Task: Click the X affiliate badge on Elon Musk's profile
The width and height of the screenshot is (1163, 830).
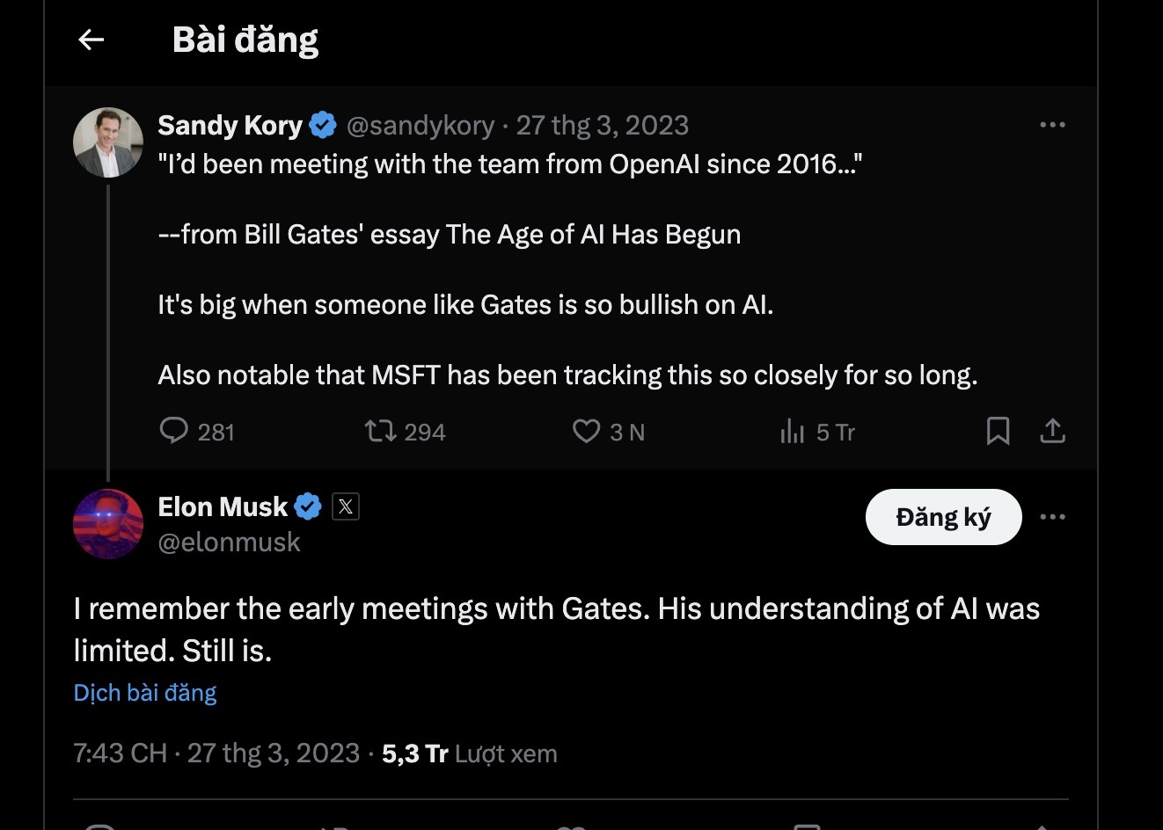Action: pyautogui.click(x=347, y=506)
